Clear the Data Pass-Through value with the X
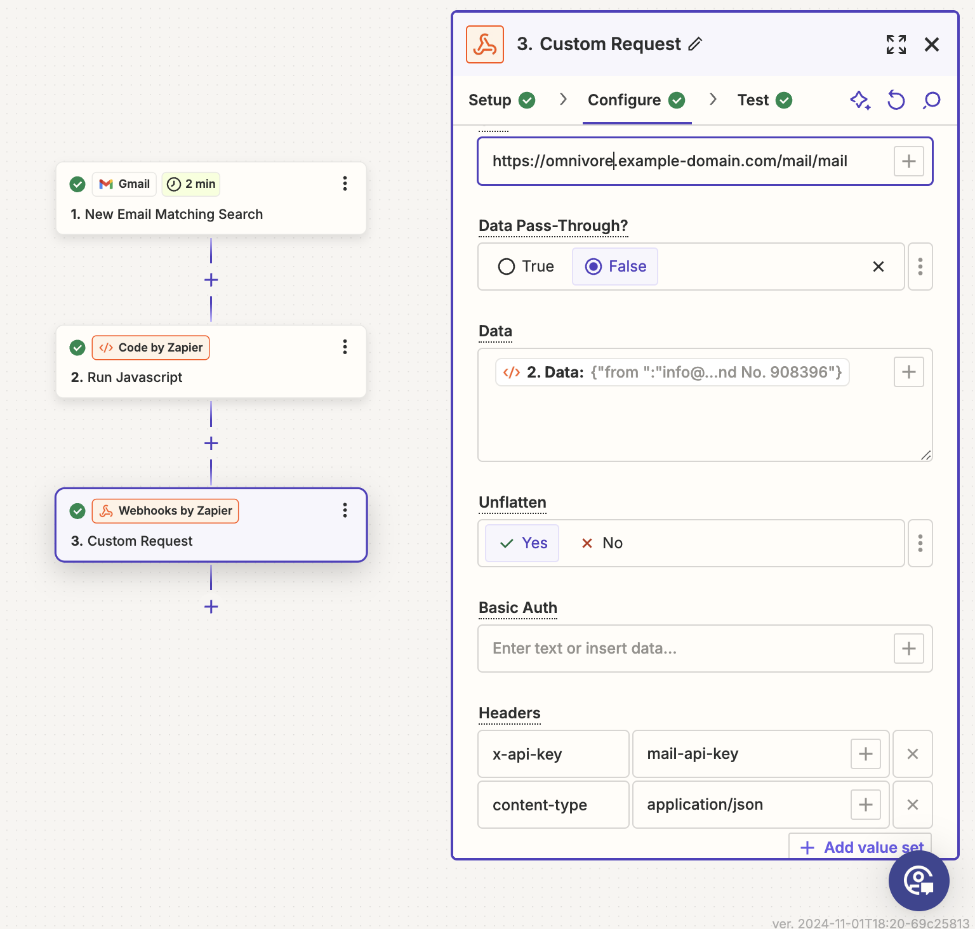Image resolution: width=975 pixels, height=929 pixels. (x=878, y=267)
